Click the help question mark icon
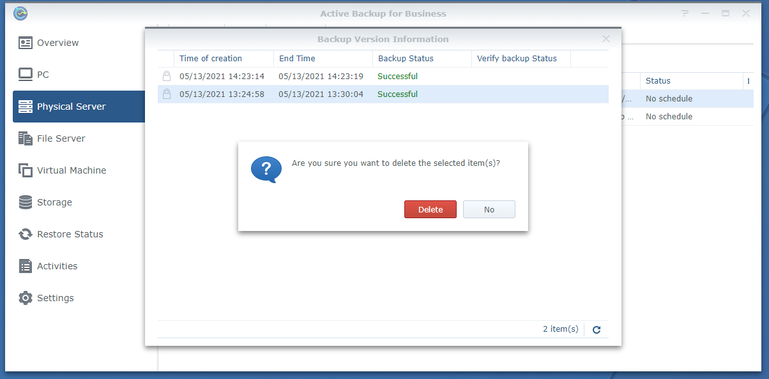The image size is (769, 379). pyautogui.click(x=685, y=13)
